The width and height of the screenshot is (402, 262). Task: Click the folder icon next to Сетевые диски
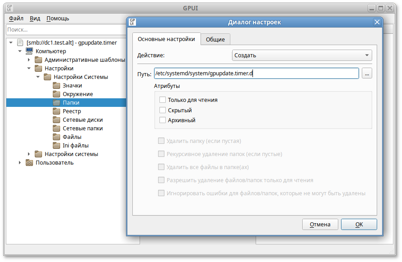pos(56,120)
